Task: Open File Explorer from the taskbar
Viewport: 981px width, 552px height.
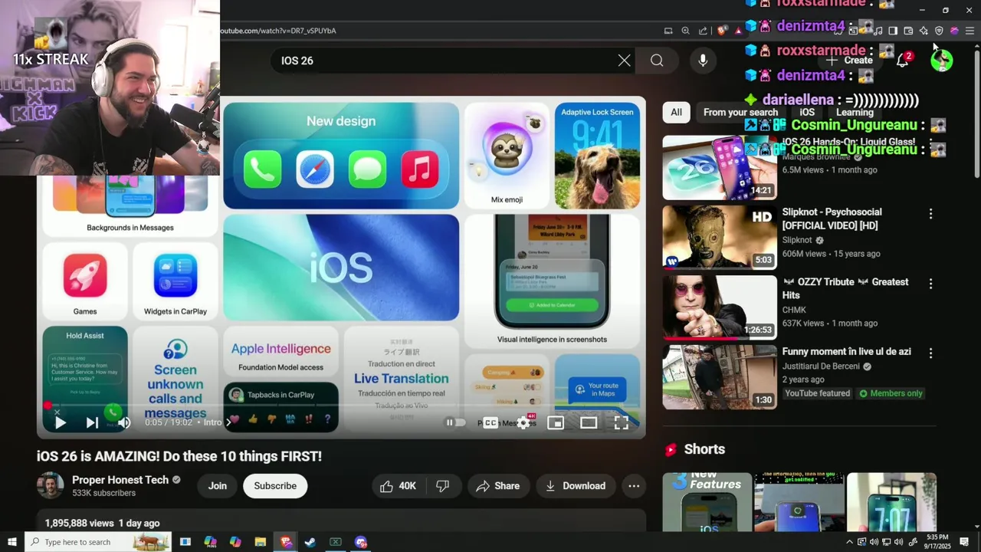Action: tap(261, 542)
